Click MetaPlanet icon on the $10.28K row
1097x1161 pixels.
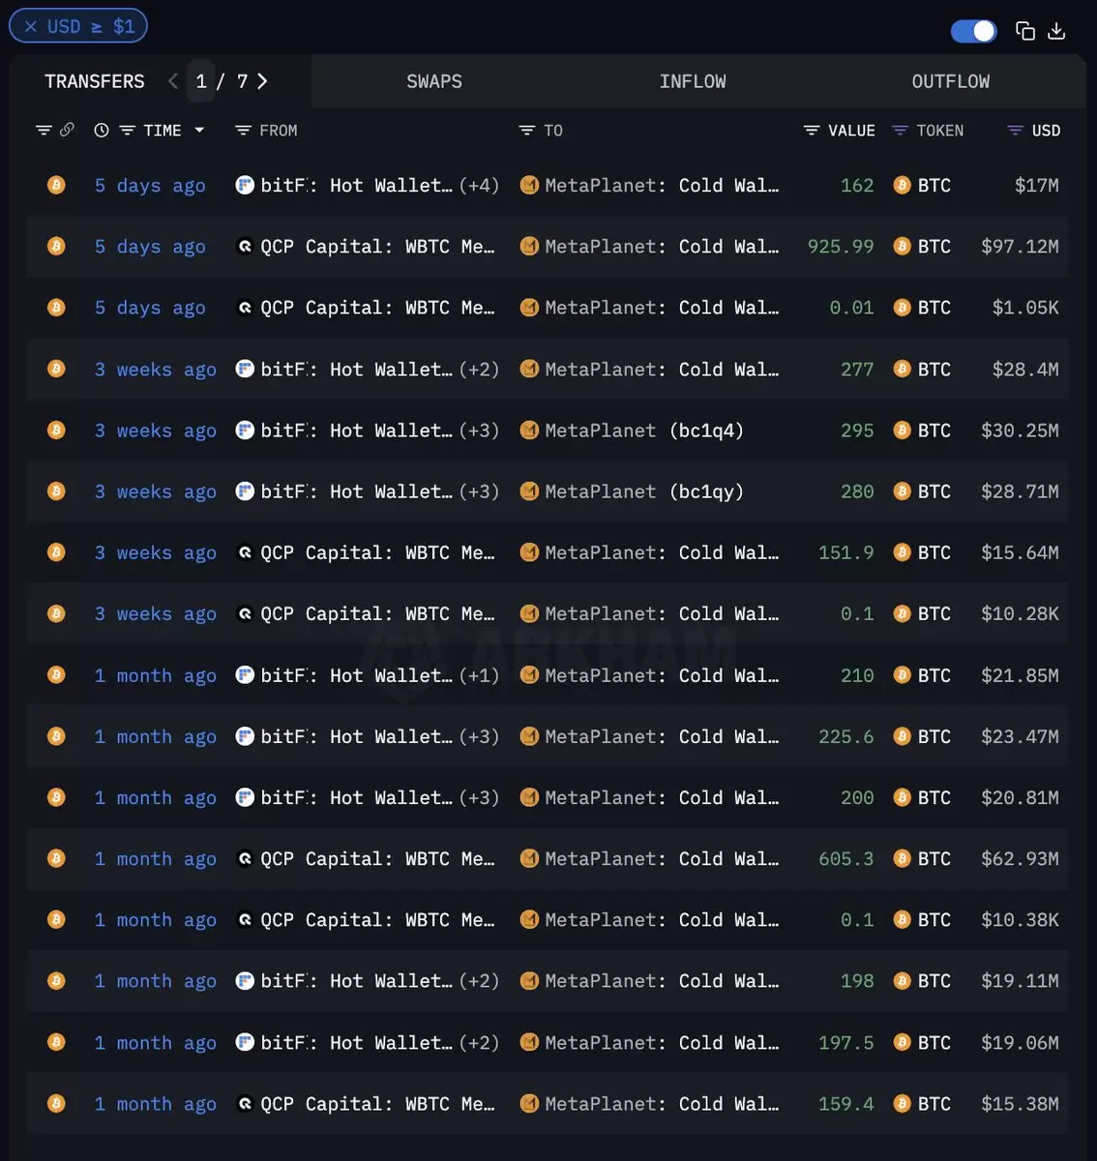point(529,613)
